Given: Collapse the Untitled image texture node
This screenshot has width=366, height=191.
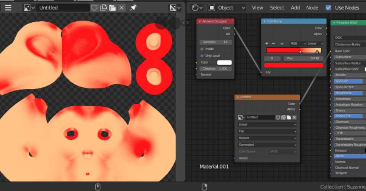Looking at the screenshot, I should pyautogui.click(x=238, y=97).
